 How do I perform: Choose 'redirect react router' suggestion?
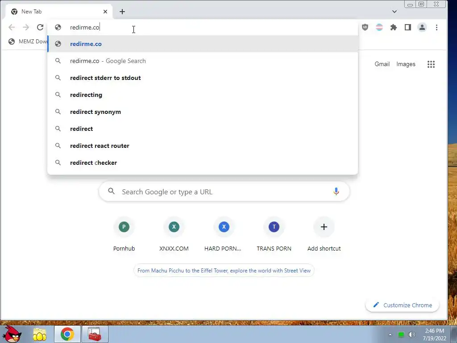(203, 146)
